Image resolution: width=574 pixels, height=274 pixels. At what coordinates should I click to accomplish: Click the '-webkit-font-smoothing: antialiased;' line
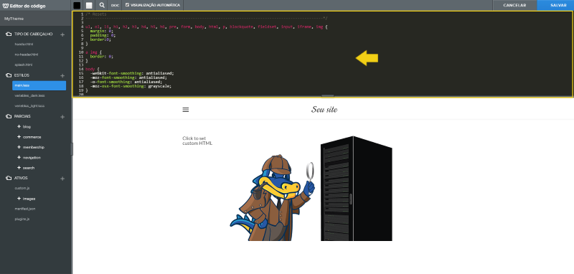[x=132, y=73]
